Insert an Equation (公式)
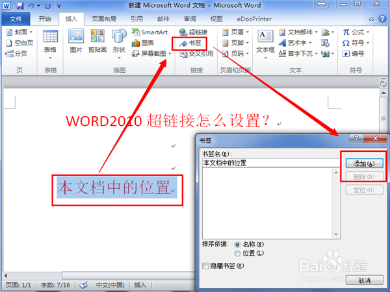 point(356,32)
